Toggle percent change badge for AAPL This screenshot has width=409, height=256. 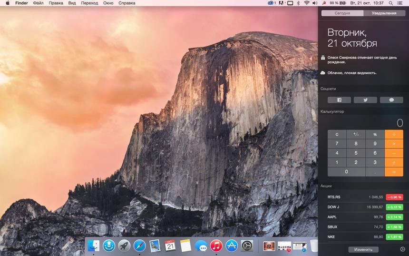[394, 217]
